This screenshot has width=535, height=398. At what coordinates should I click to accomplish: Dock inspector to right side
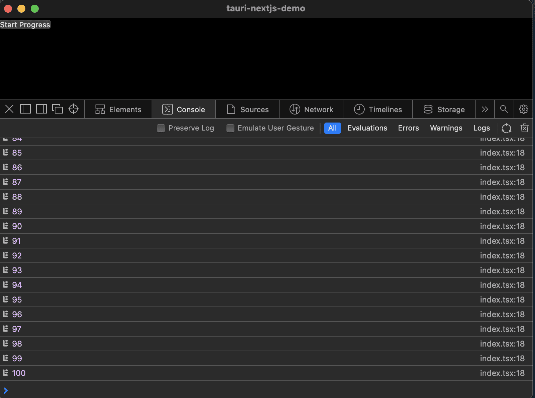(41, 109)
